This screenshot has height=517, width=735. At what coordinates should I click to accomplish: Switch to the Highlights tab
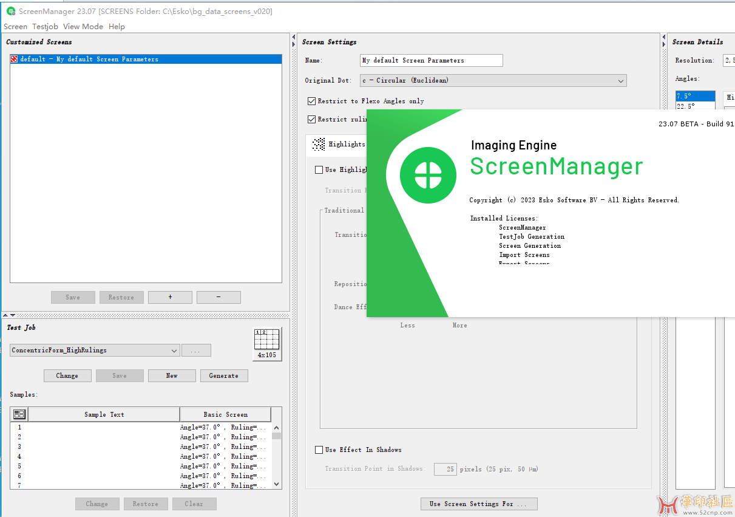pyautogui.click(x=338, y=144)
